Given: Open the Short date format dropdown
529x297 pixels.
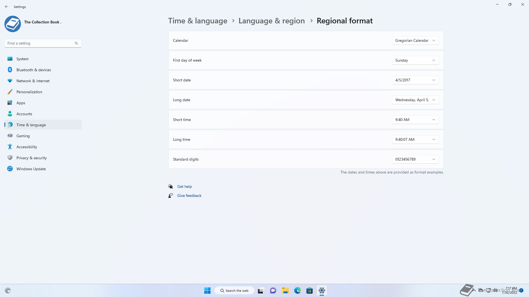Looking at the screenshot, I should click(415, 80).
